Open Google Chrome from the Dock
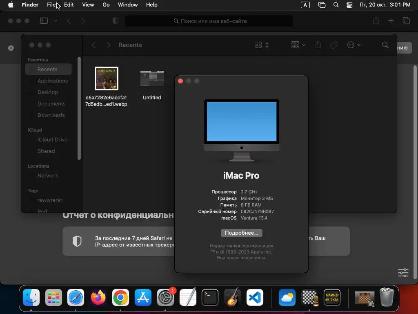 pos(120,297)
